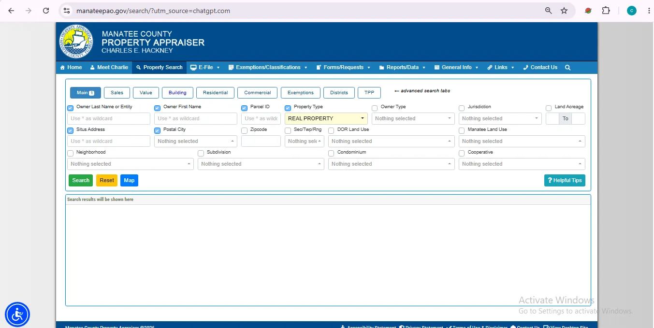Expand the Forms/Requests menu
The width and height of the screenshot is (654, 328).
click(343, 68)
